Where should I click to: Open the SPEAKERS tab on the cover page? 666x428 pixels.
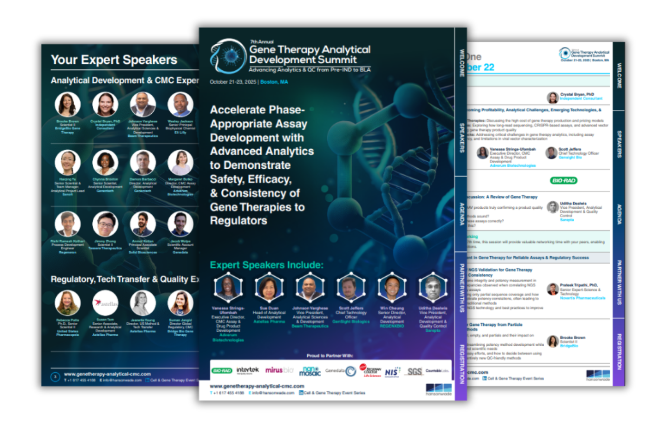pyautogui.click(x=461, y=138)
